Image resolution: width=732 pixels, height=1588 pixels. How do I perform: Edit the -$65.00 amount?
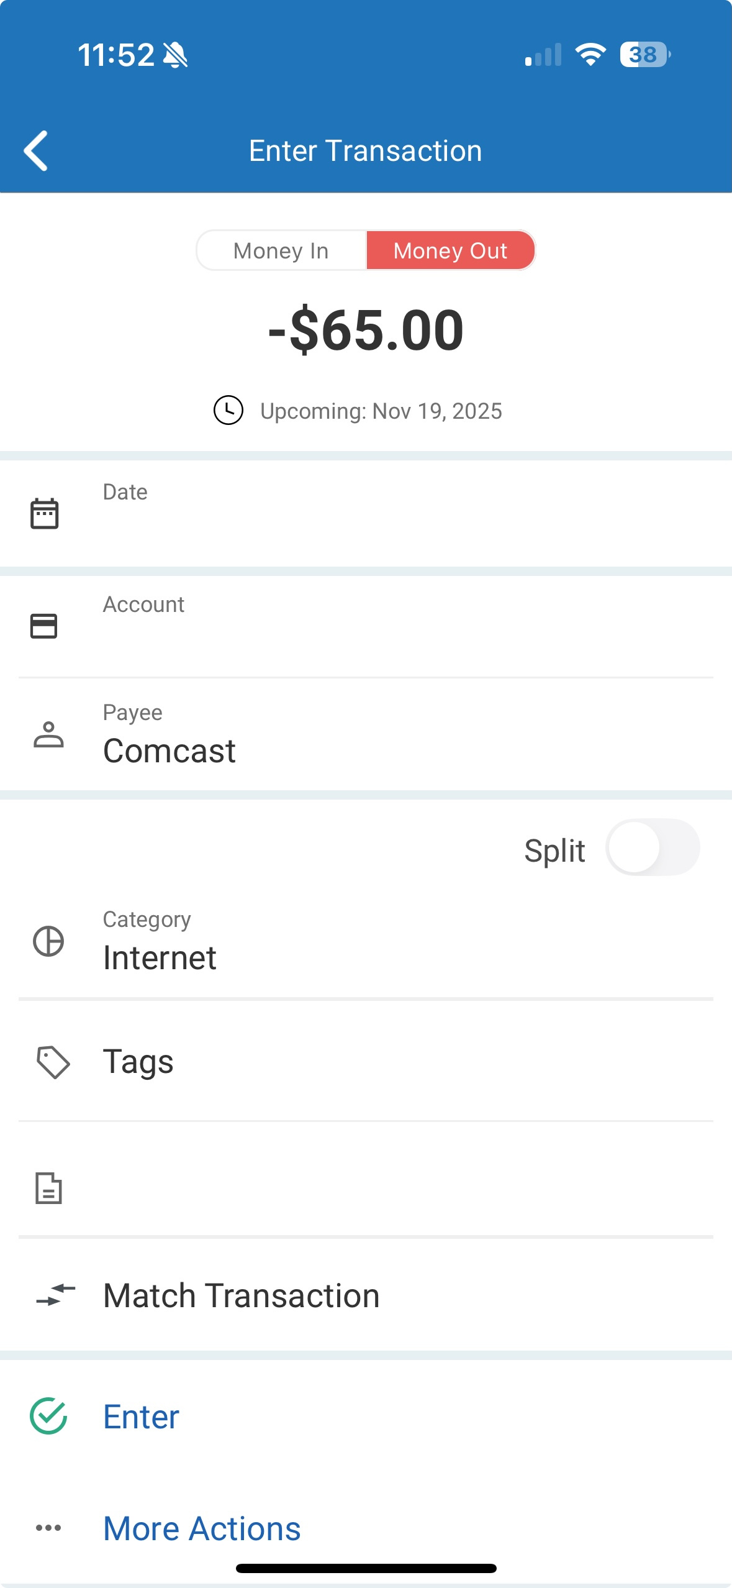pyautogui.click(x=366, y=330)
